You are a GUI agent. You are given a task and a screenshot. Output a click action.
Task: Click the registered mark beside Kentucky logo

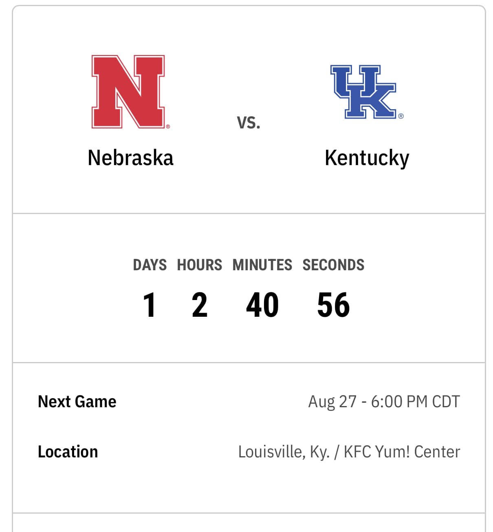(401, 116)
